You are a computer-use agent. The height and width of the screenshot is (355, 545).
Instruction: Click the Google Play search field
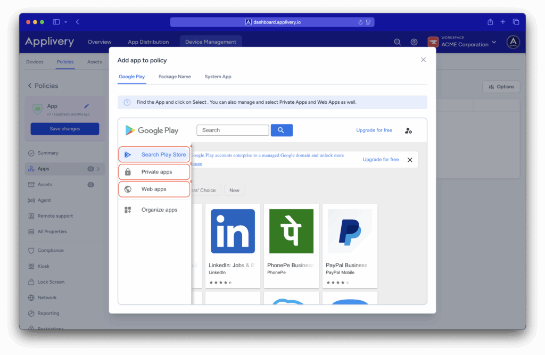(233, 130)
